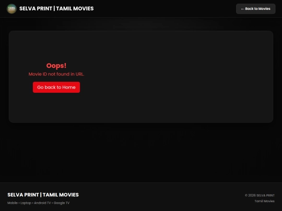This screenshot has width=282, height=211.
Task: Click the red Oops! heading
Action: 56,66
